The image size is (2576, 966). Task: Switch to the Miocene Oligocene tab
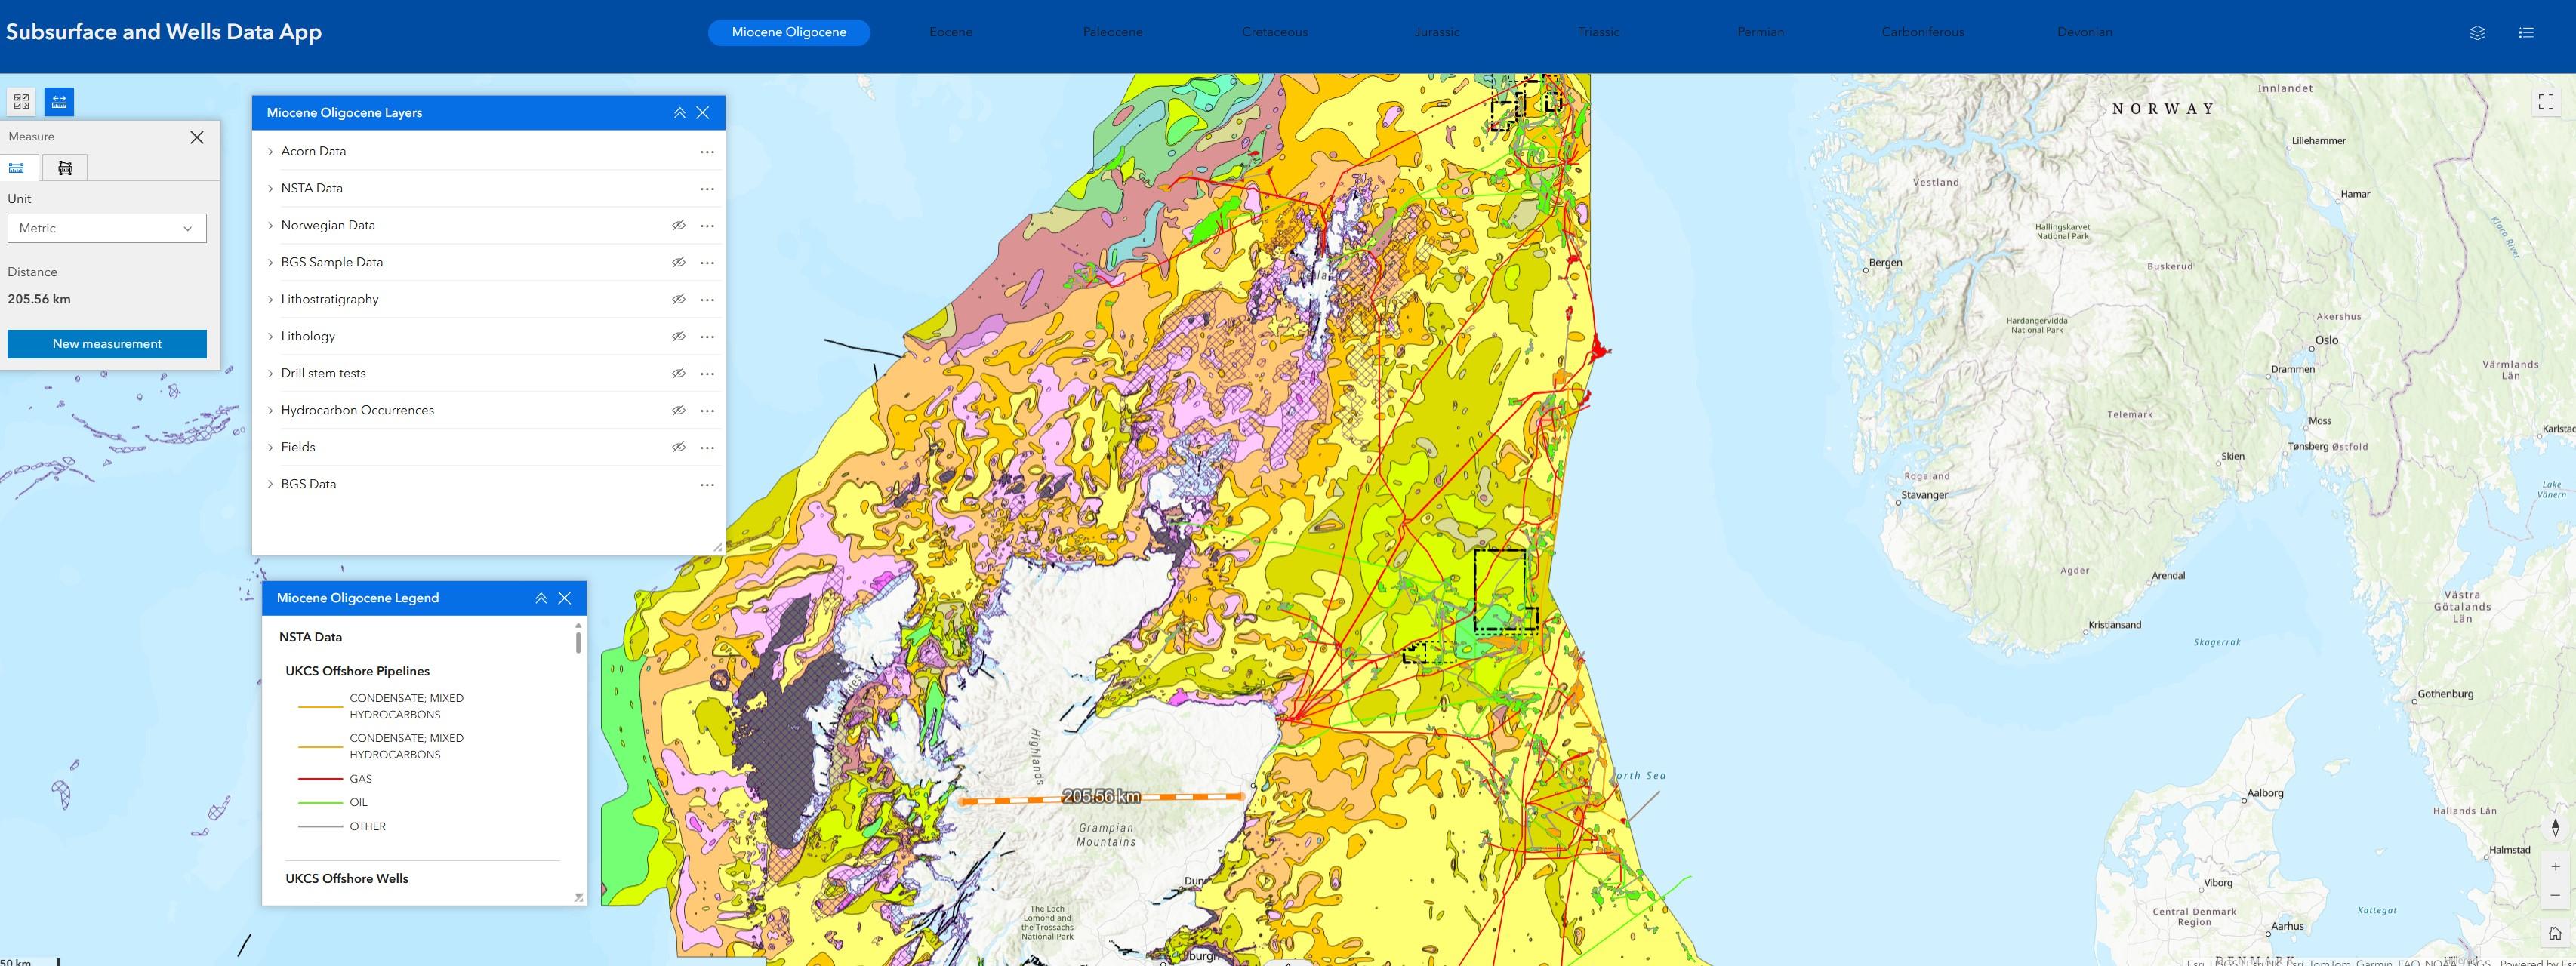pos(789,32)
